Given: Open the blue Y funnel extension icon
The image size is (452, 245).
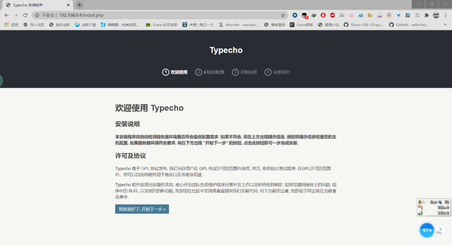Looking at the screenshot, I should (x=398, y=15).
